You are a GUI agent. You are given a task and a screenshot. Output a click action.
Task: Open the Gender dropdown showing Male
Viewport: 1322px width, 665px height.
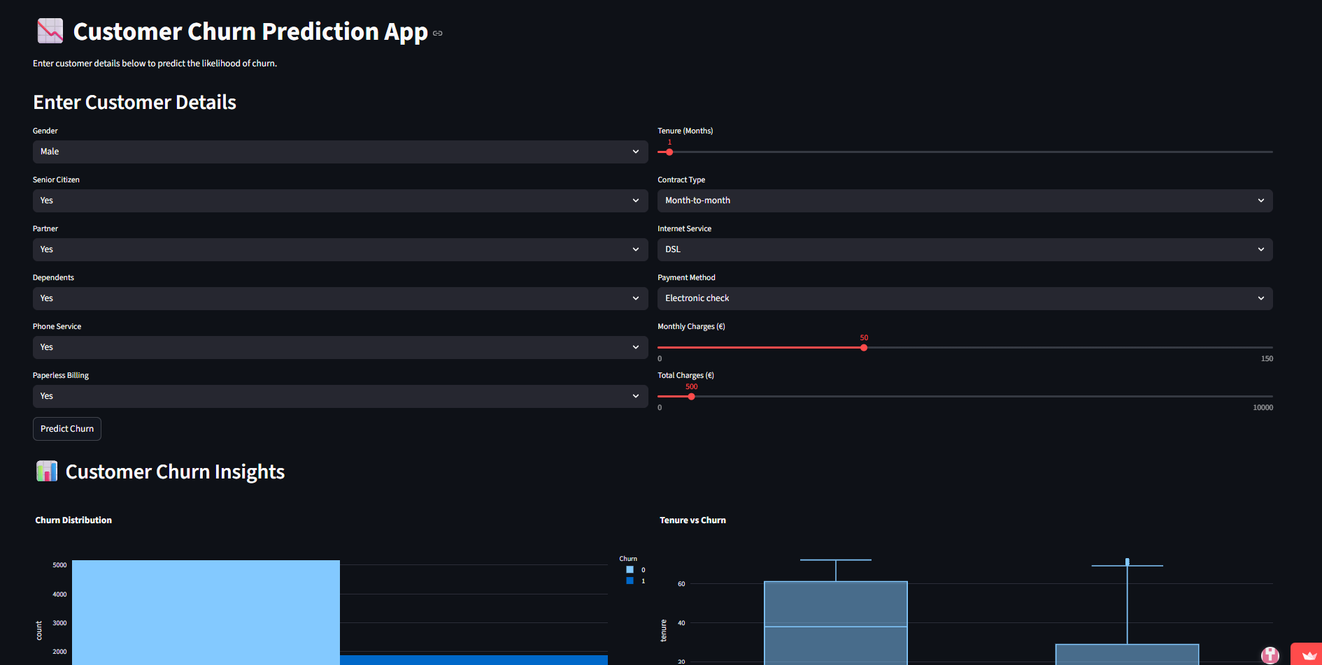tap(340, 152)
